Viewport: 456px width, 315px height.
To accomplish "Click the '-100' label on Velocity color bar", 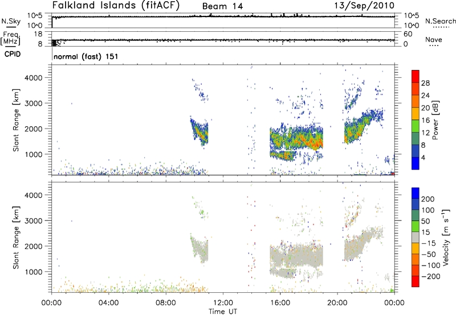I will coord(430,266).
